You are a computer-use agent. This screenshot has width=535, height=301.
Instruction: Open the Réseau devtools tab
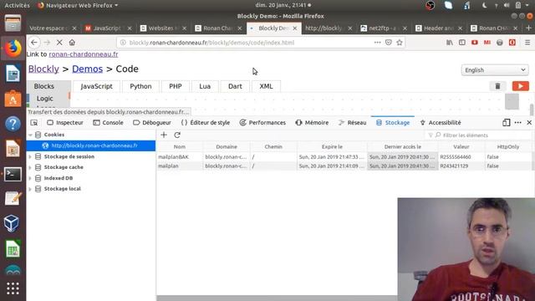tap(353, 123)
